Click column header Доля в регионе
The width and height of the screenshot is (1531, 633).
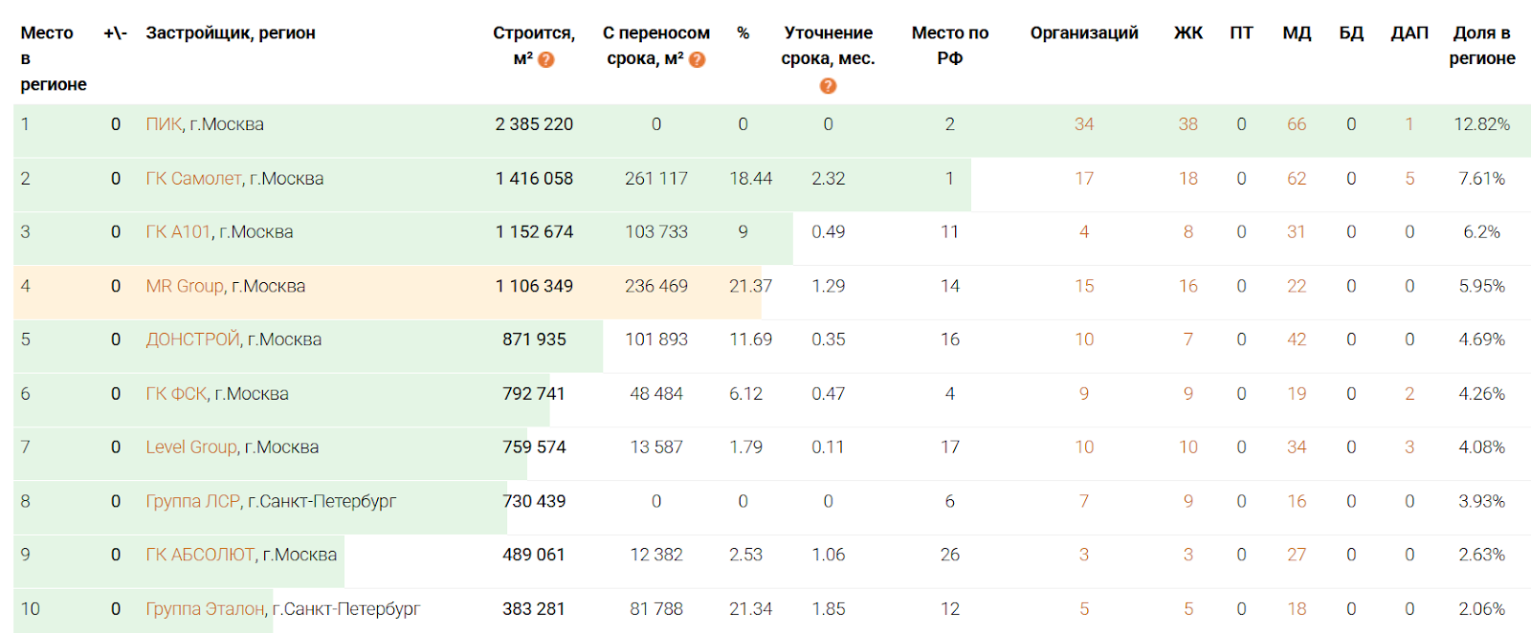click(x=1482, y=46)
